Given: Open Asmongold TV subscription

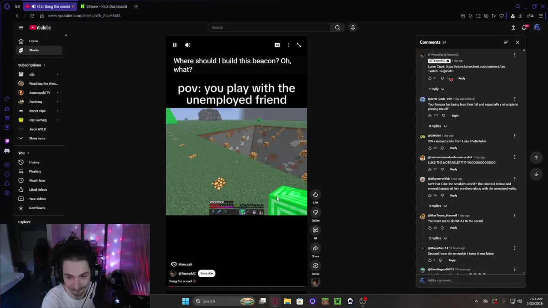Looking at the screenshot, I should (x=39, y=92).
